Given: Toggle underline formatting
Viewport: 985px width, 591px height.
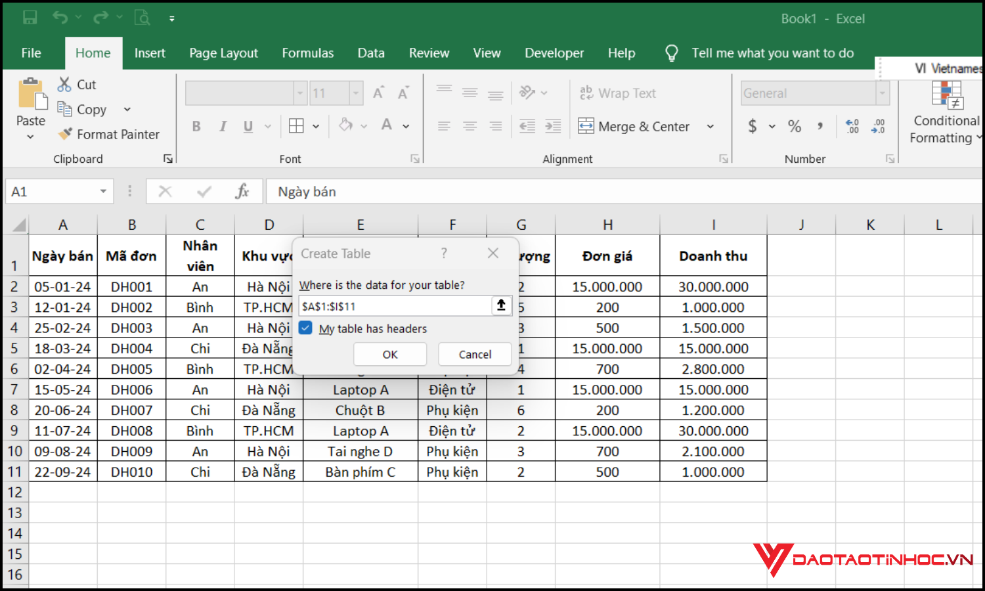Looking at the screenshot, I should point(248,126).
